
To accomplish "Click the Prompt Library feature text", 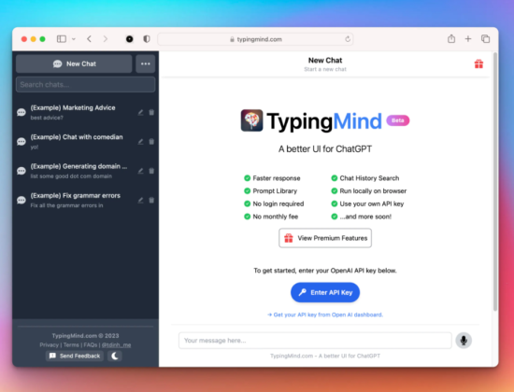I will click(x=275, y=191).
